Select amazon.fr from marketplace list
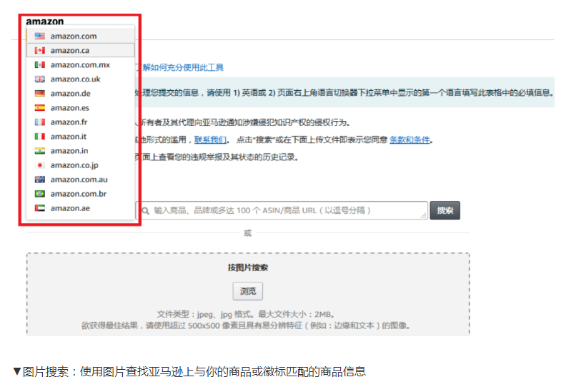This screenshot has width=571, height=392. [69, 122]
